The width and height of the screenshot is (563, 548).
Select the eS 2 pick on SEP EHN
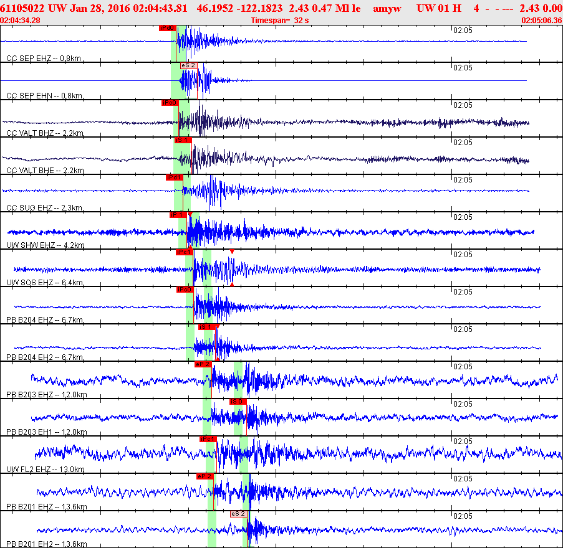point(189,65)
